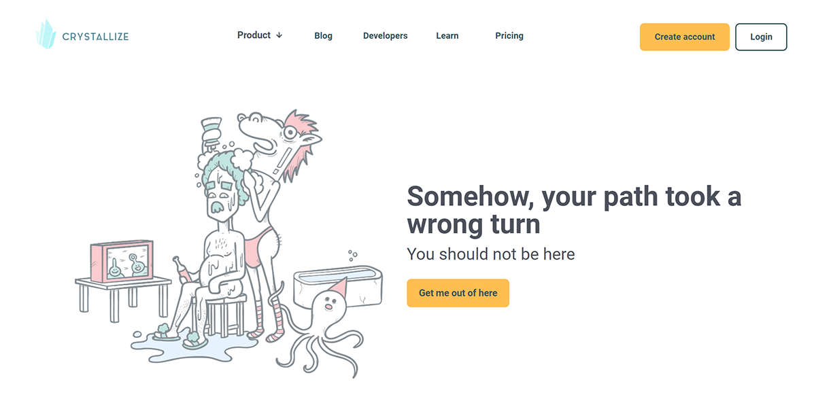Open the Product menu
The height and width of the screenshot is (416, 816).
coord(260,35)
